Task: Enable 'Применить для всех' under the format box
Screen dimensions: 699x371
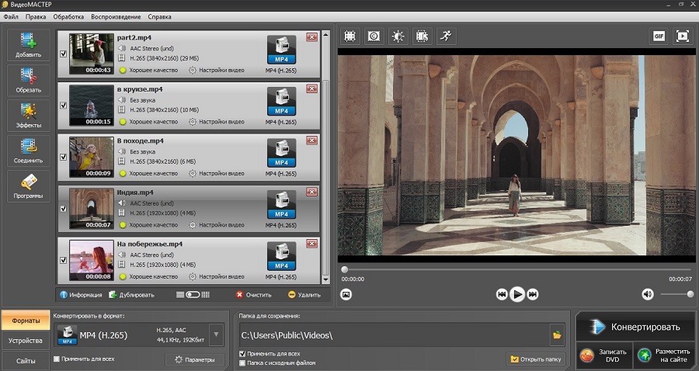Action: pos(57,359)
